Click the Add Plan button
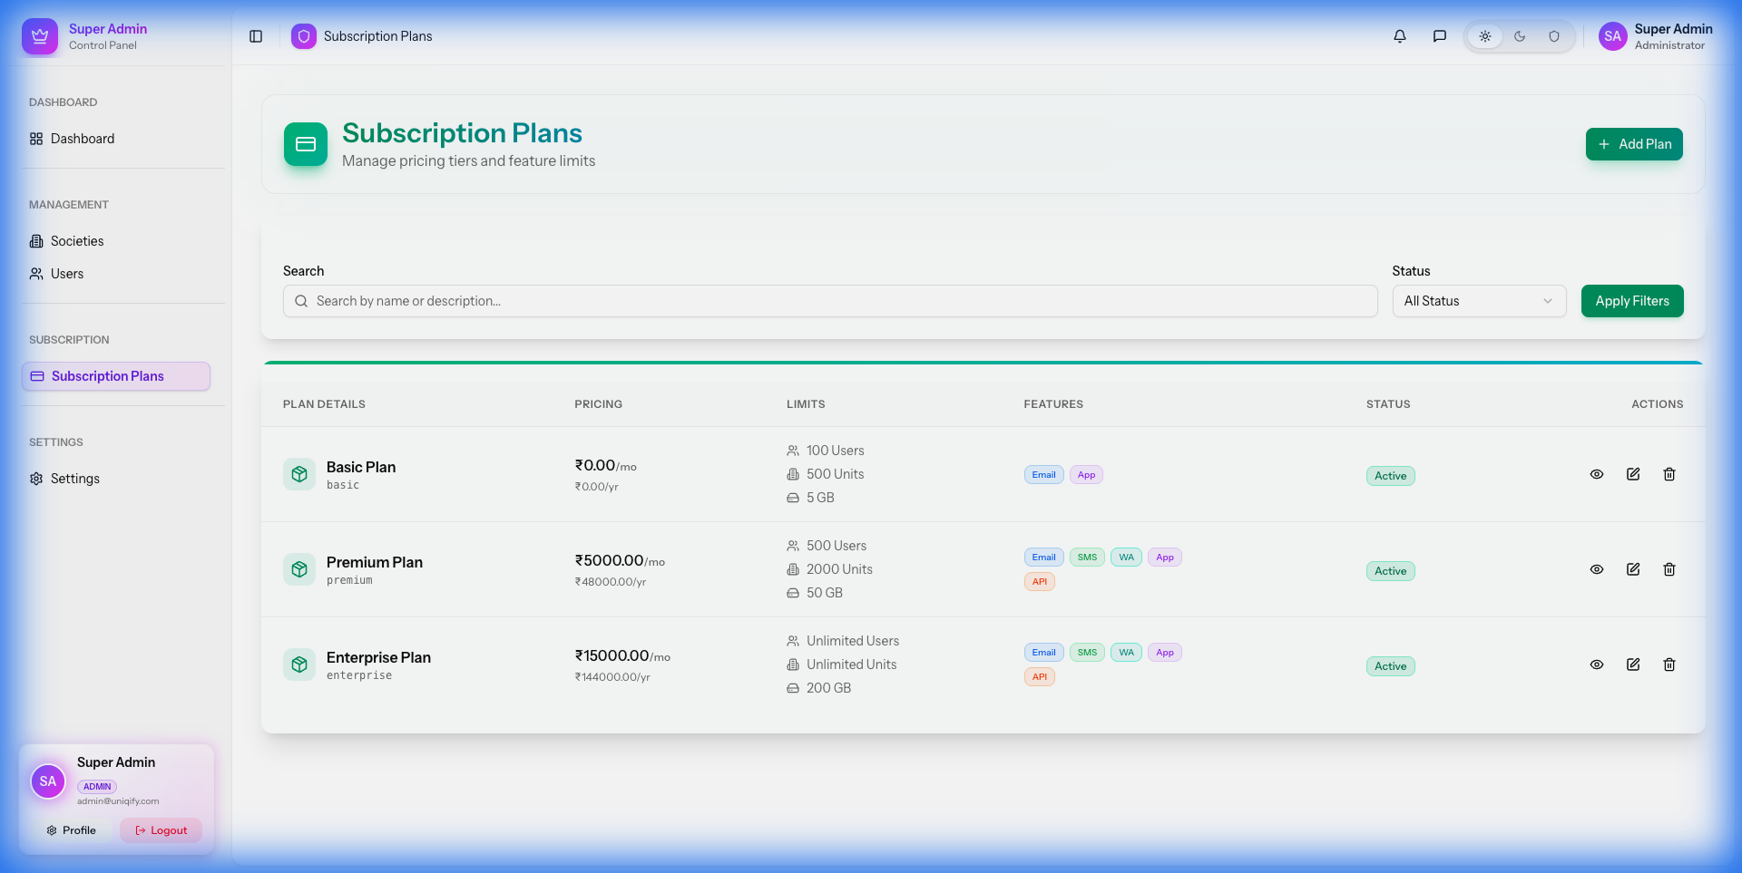The height and width of the screenshot is (873, 1742). point(1634,144)
